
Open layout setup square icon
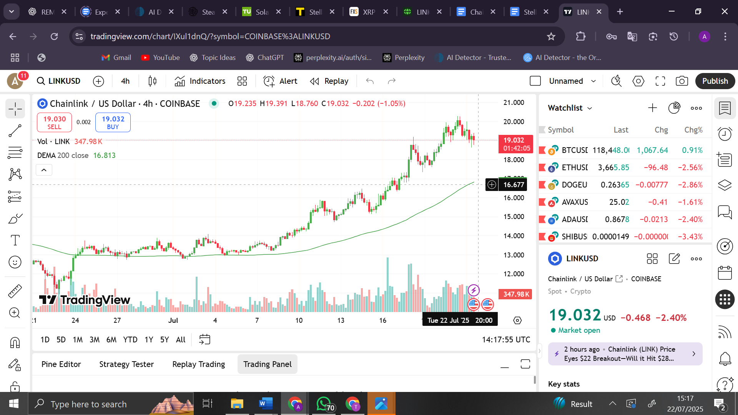point(535,81)
